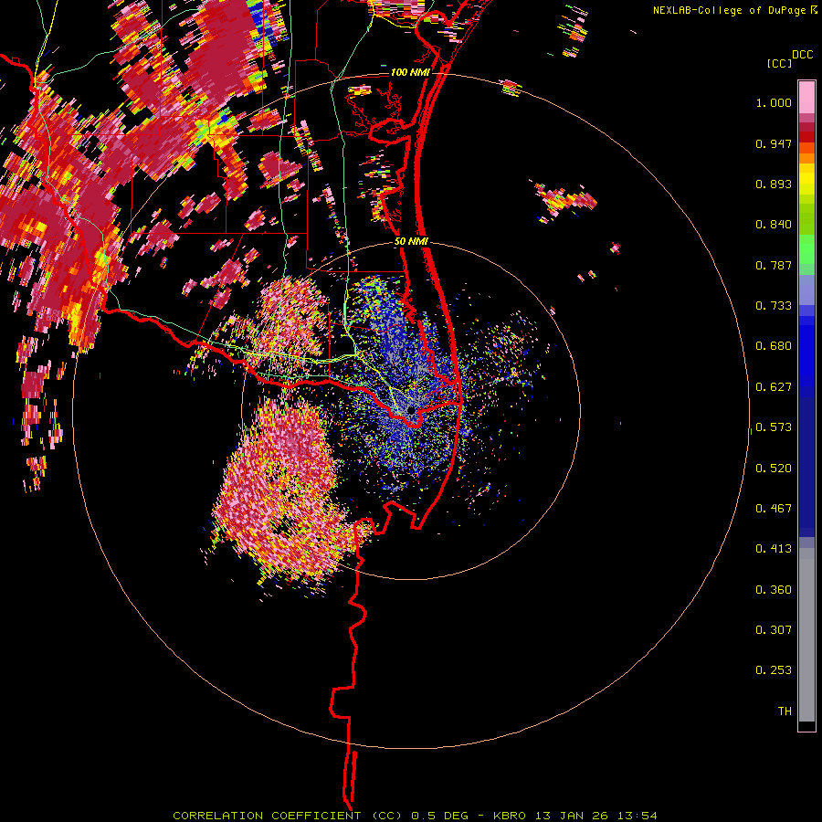Screen dimensions: 822x822
Task: Click the light pink top color band of the scale
Action: [806, 97]
